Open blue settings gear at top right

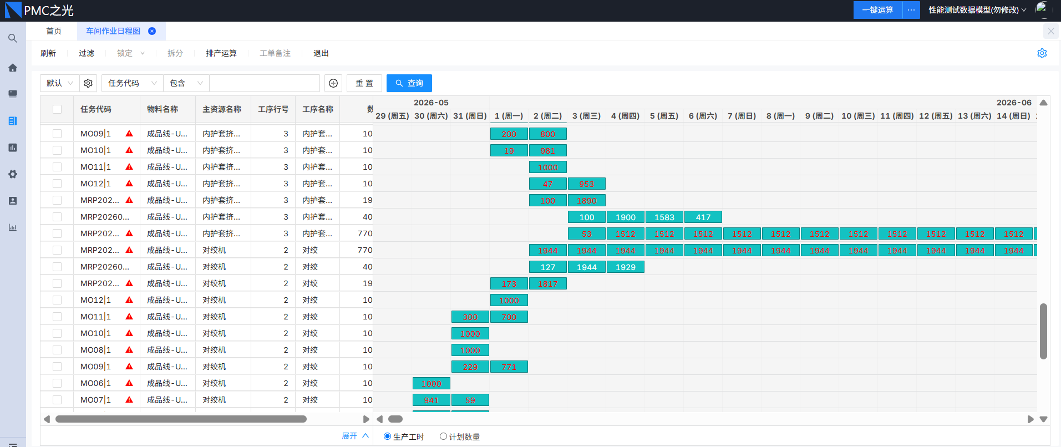pyautogui.click(x=1042, y=53)
